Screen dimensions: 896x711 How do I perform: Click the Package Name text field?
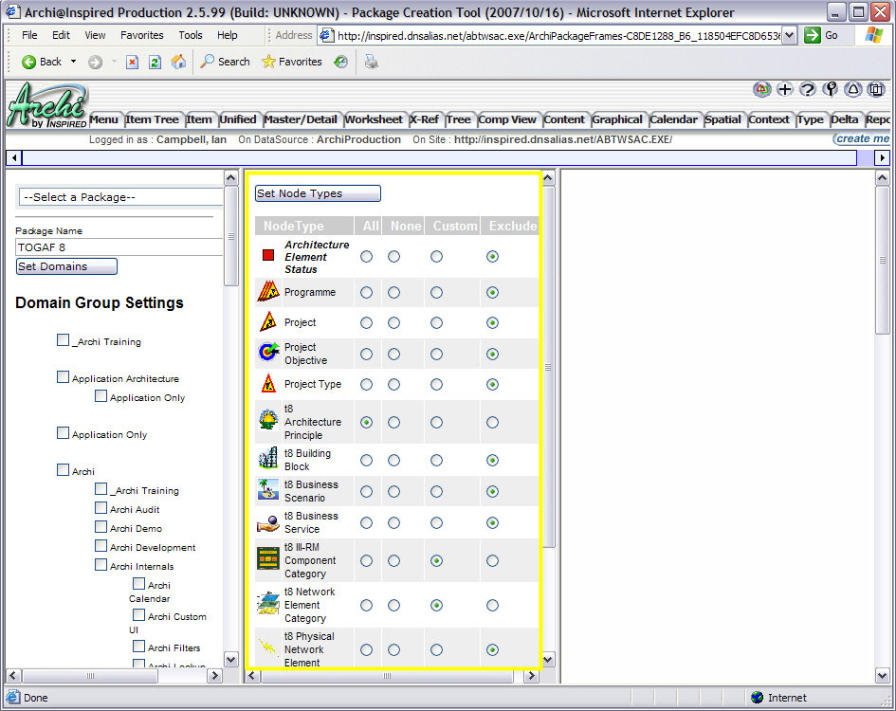119,247
